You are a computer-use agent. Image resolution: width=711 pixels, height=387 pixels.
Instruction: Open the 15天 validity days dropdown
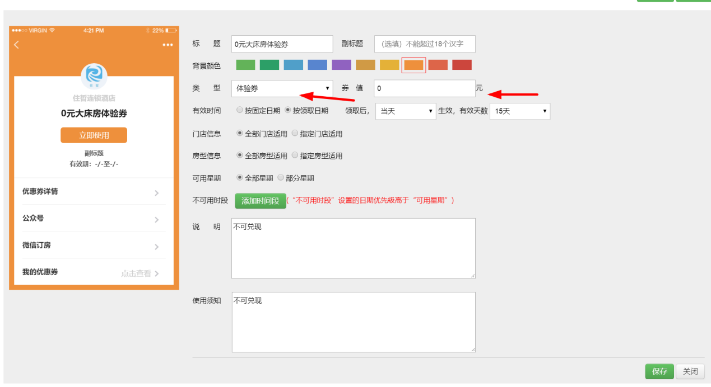click(519, 111)
